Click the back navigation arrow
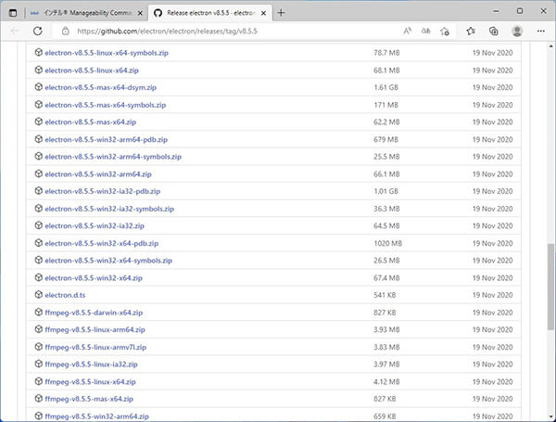 15,32
